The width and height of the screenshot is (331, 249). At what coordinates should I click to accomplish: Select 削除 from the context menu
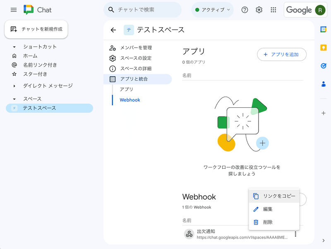pos(274,222)
